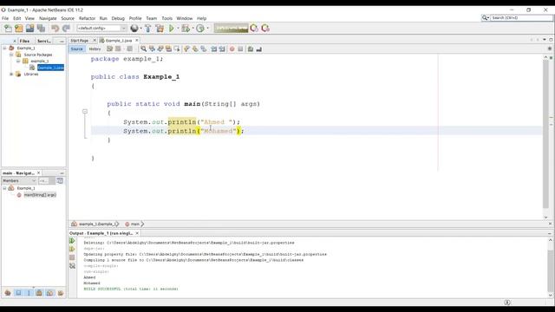Click the Open Project toolbar icon
Viewport: 555px width, 312px height.
30,29
